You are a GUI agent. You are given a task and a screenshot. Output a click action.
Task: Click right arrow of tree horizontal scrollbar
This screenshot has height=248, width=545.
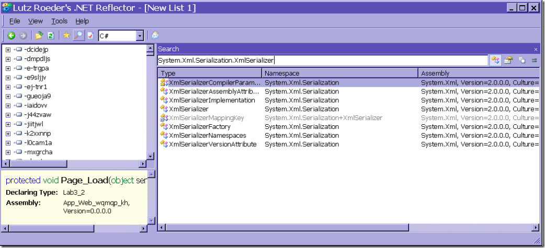(x=143, y=163)
